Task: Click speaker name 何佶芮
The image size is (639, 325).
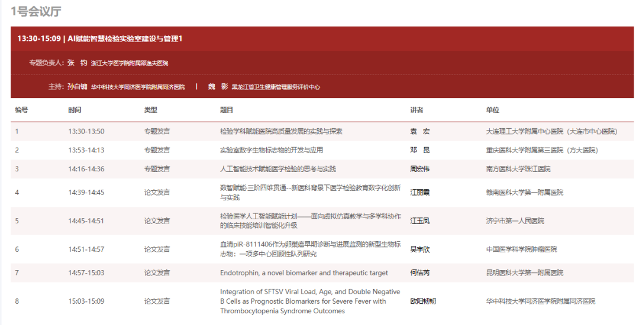Action: [419, 273]
